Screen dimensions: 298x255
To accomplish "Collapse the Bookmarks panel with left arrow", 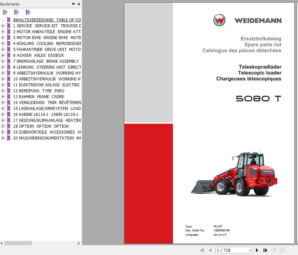I will tap(79, 4).
